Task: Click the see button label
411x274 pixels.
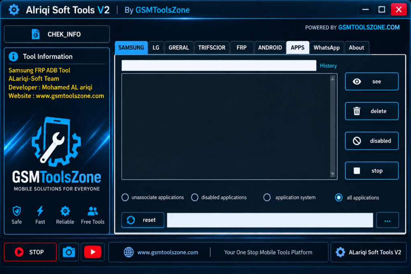Action: tap(376, 81)
